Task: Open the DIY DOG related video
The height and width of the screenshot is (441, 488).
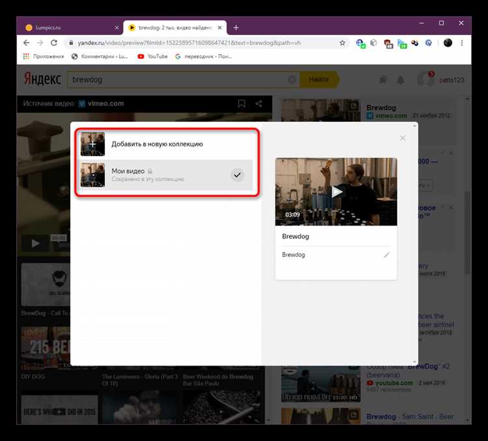Action: (x=33, y=377)
